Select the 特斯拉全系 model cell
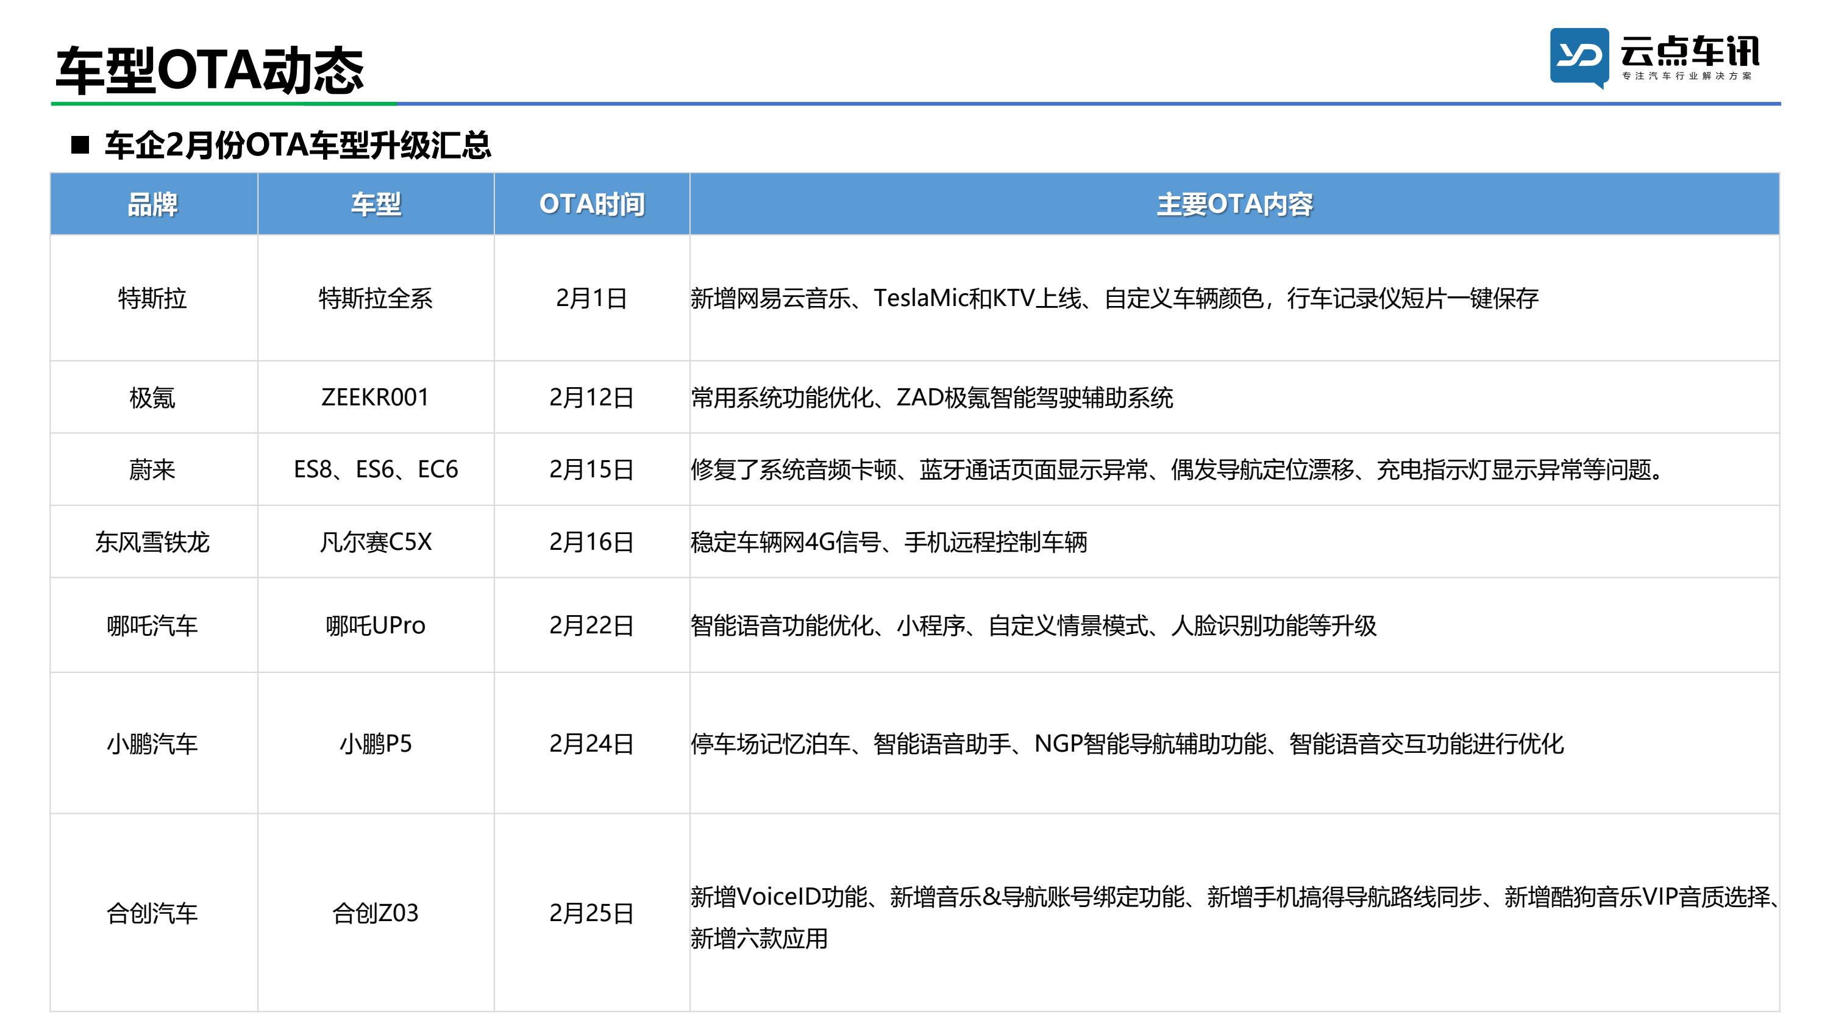 click(x=376, y=297)
